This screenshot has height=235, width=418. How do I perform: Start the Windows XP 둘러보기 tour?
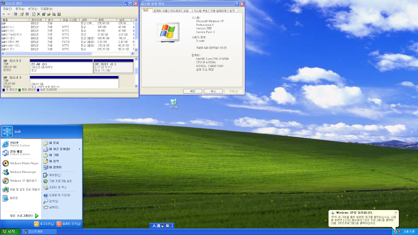20,181
